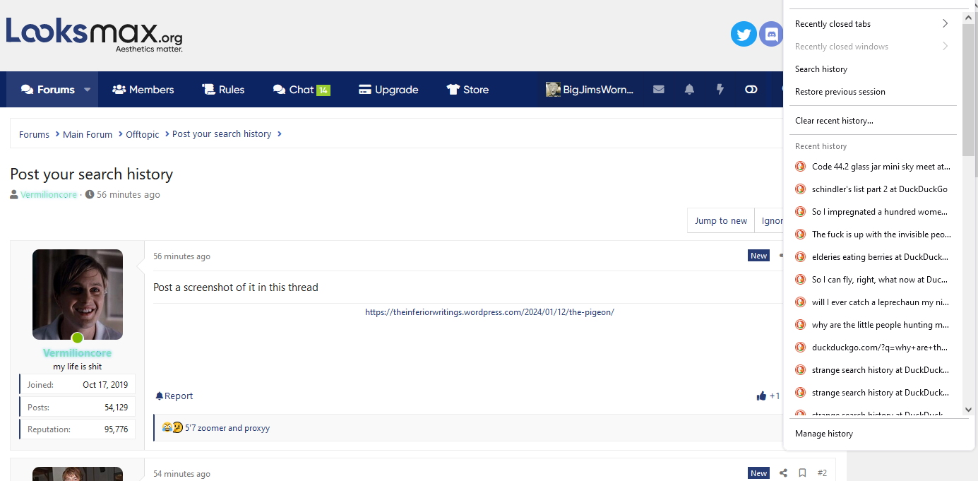Select Search history menu entry

tap(821, 69)
